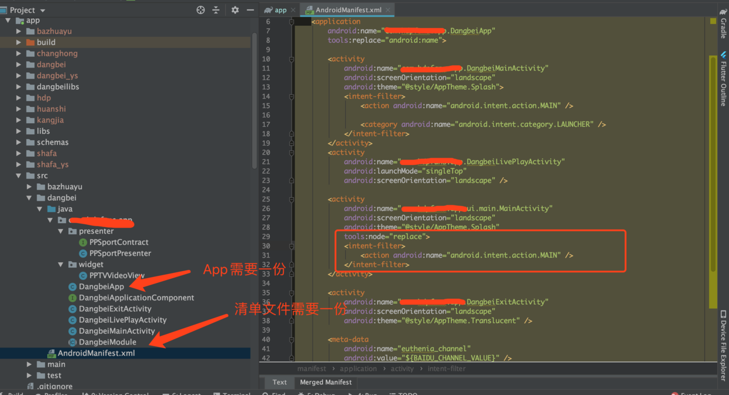Screen dimensions: 729x395
Task: Expand the dangbeilibs folder arrow
Action: (x=19, y=87)
